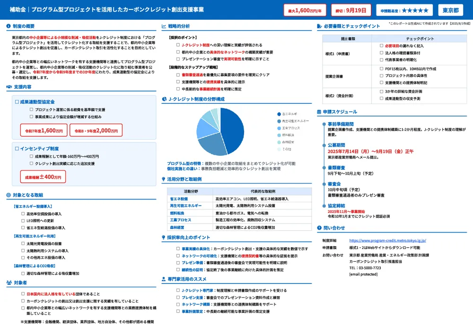Click the calendar icon beside 申請スケジュール
The height and width of the screenshot is (333, 473).
coord(319,112)
